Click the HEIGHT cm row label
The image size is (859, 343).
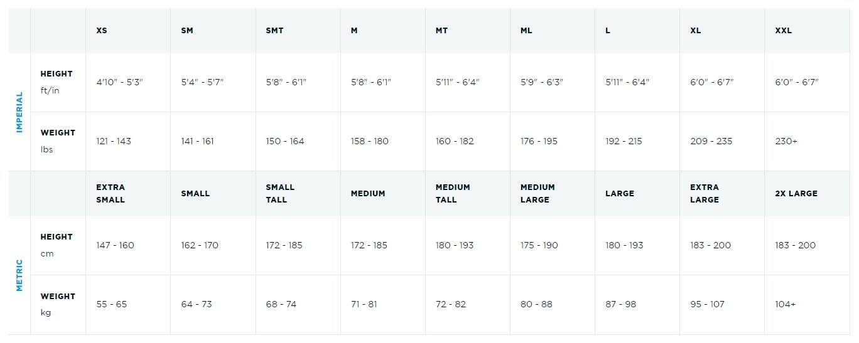[x=57, y=245]
